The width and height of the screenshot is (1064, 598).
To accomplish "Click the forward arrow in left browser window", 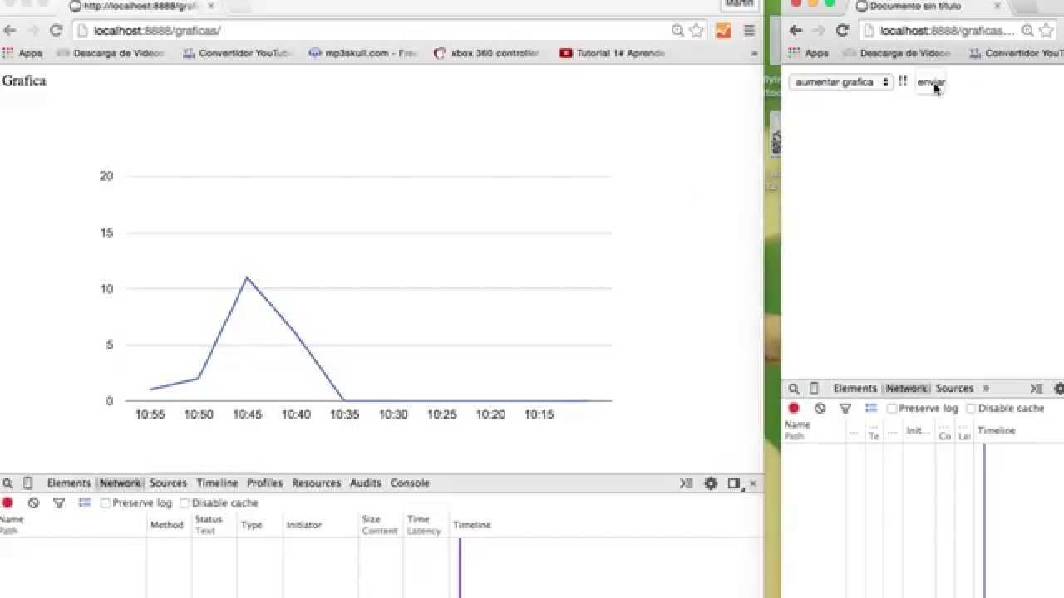I will point(32,31).
